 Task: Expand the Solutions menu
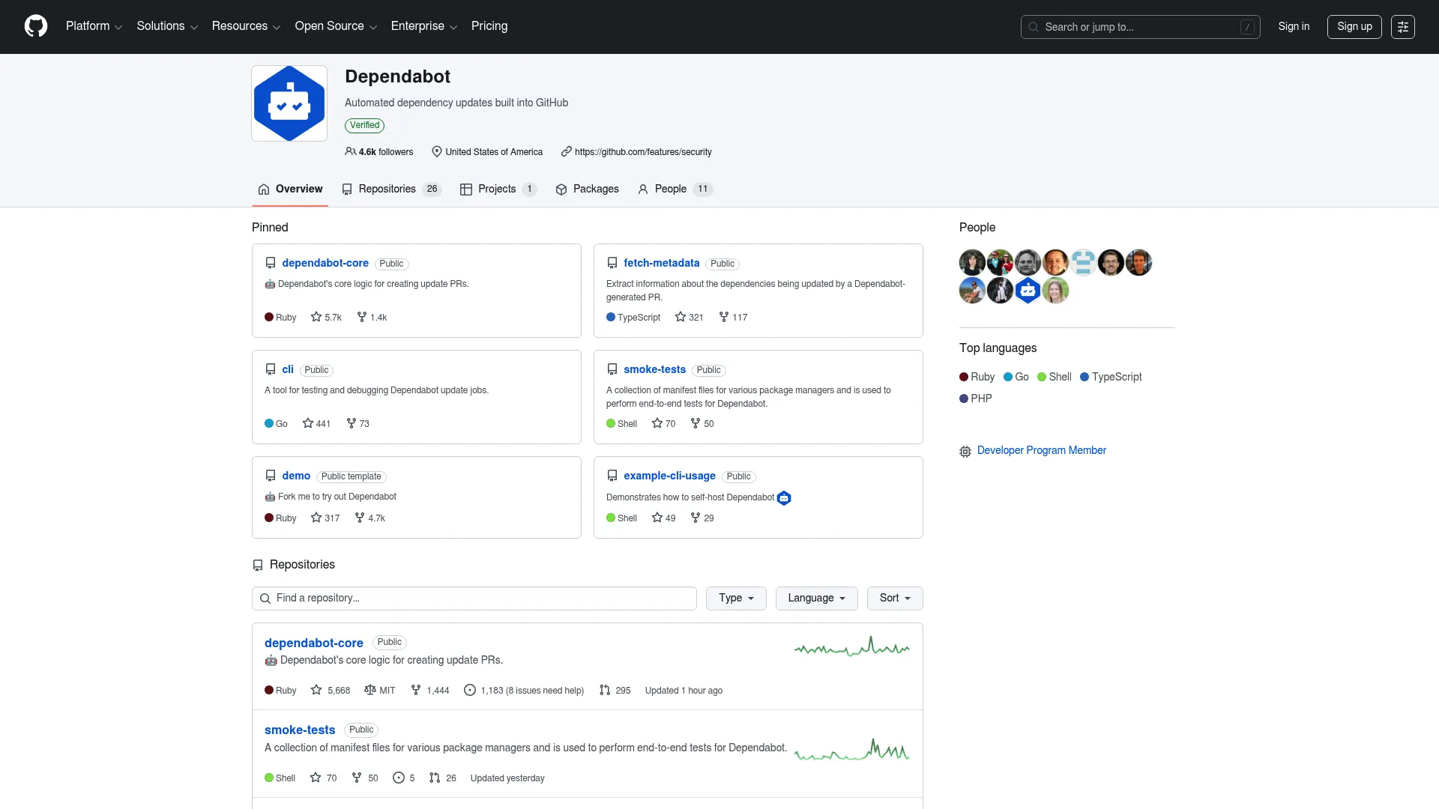(x=167, y=26)
